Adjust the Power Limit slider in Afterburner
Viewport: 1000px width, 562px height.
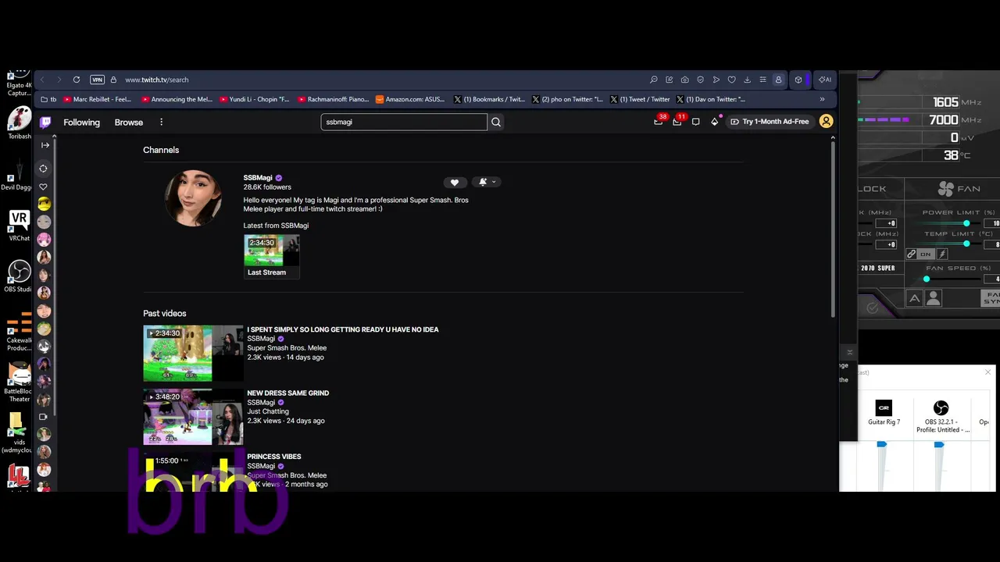click(966, 223)
